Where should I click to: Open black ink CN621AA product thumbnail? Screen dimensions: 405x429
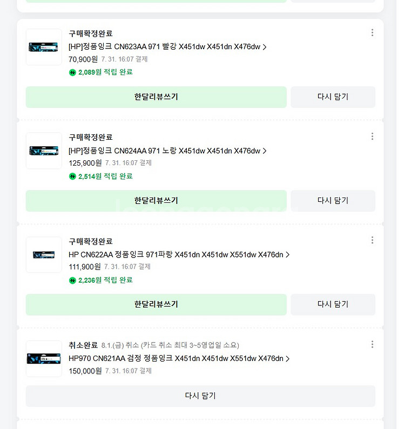point(44,358)
